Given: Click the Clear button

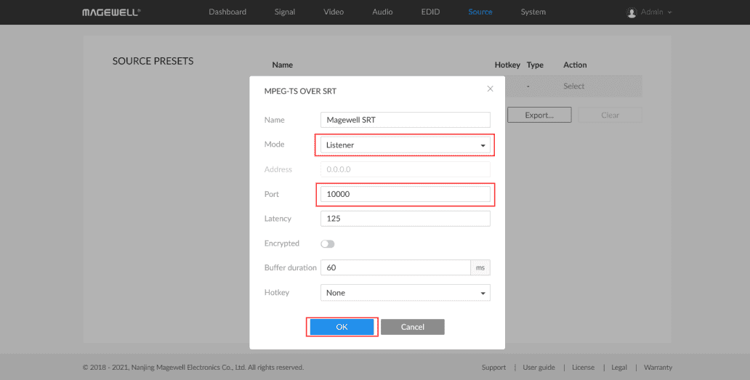Looking at the screenshot, I should [x=610, y=115].
